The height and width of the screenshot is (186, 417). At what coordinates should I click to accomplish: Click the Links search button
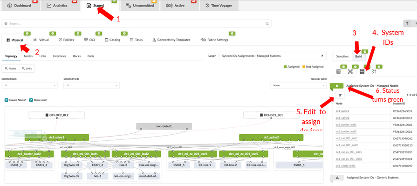click(27, 69)
